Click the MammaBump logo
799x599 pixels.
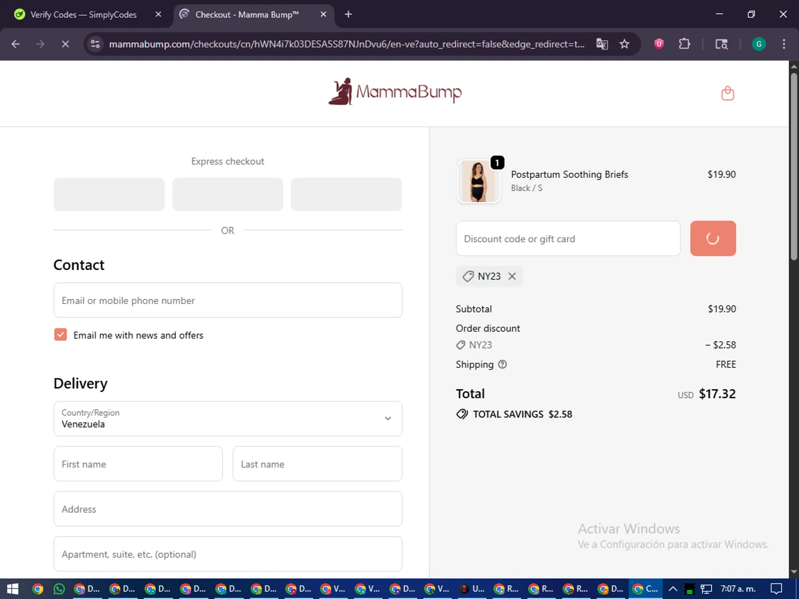[x=395, y=92]
